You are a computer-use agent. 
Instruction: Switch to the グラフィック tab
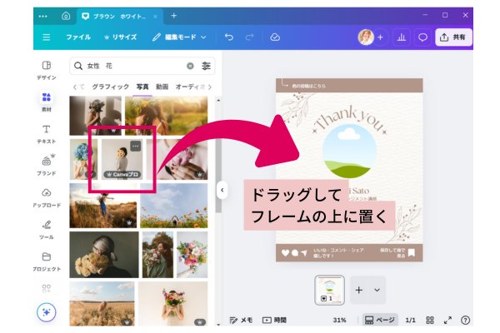coord(110,87)
